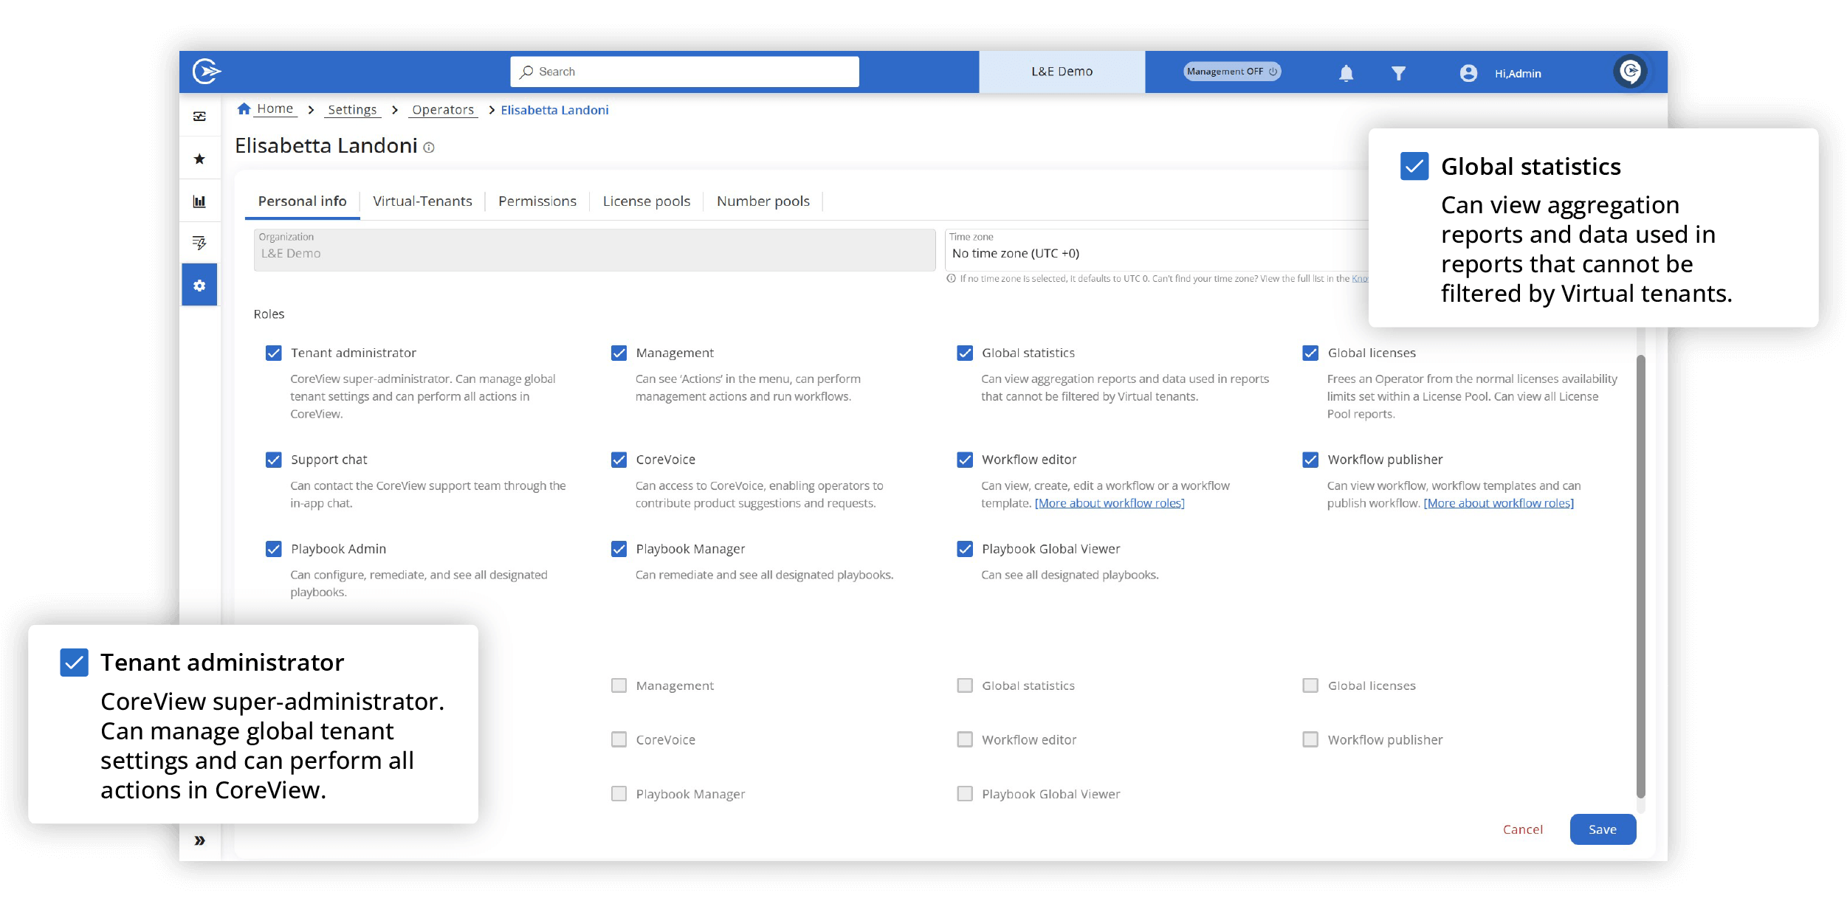Click the magnifier icon in the search box
Screen dimensions: 1847x912
526,72
